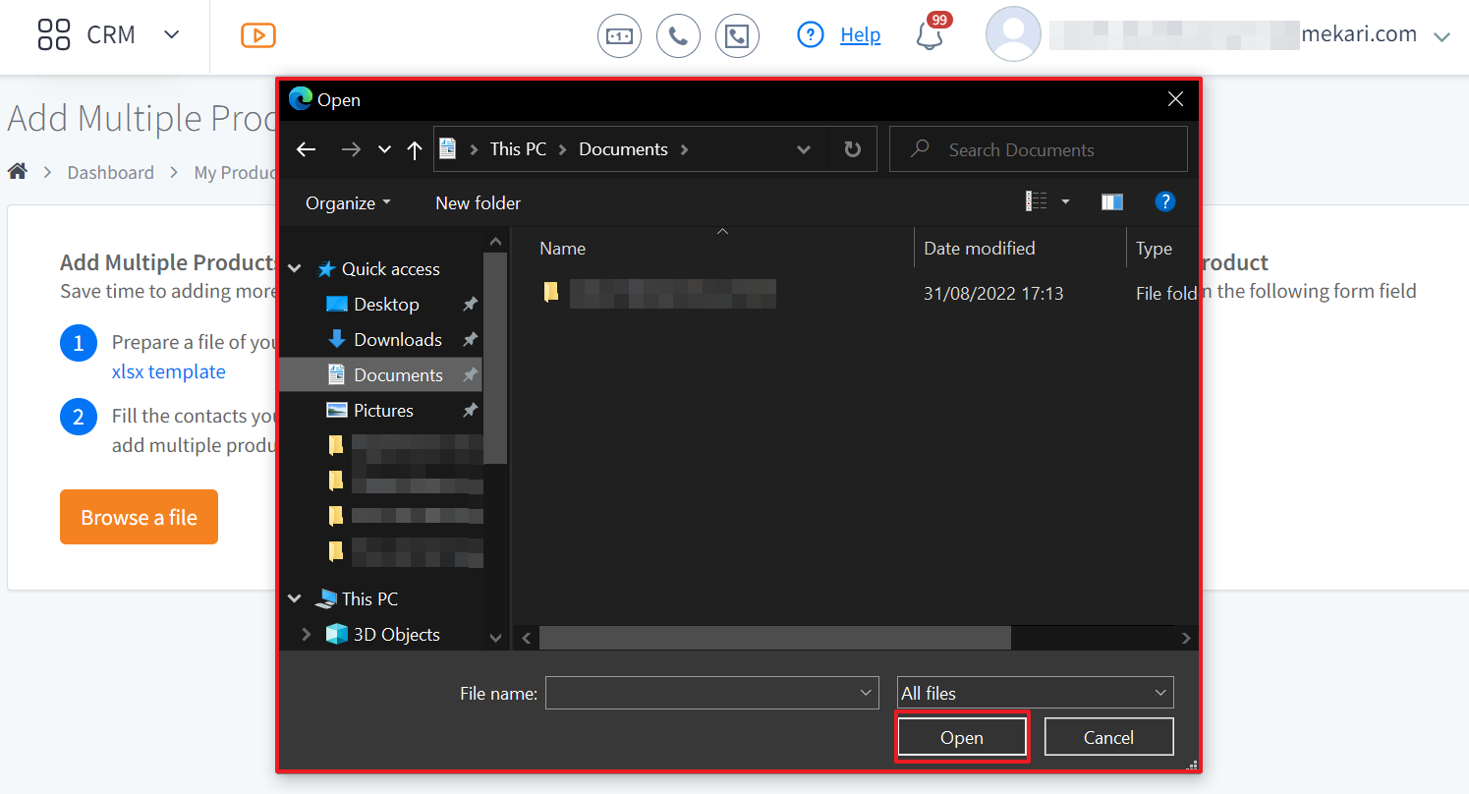Go to home via breadcrumb house icon
Image resolution: width=1469 pixels, height=794 pixels.
pos(18,172)
